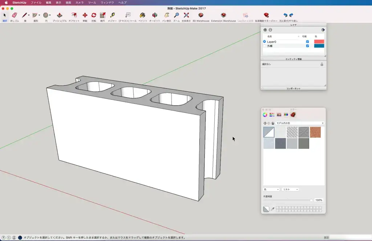Click the Send to LayOut icon

click(245, 15)
